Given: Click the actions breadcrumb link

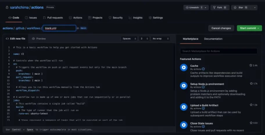Looking at the screenshot, I should coord(8,28).
